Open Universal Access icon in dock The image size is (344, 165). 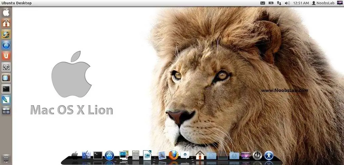(269, 155)
